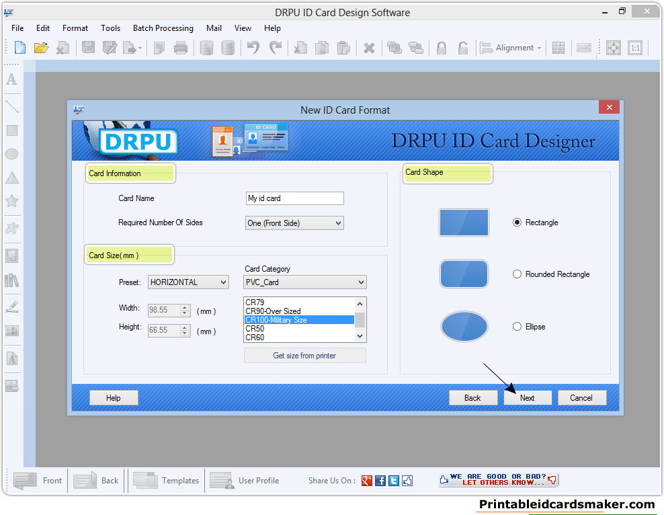Share on Facebook icon

[x=380, y=481]
